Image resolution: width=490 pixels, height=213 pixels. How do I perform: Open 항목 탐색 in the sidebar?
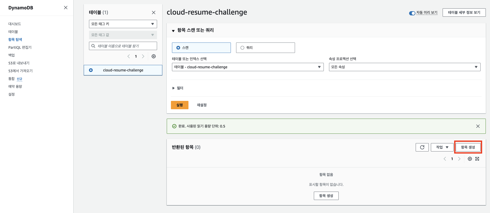(15, 40)
